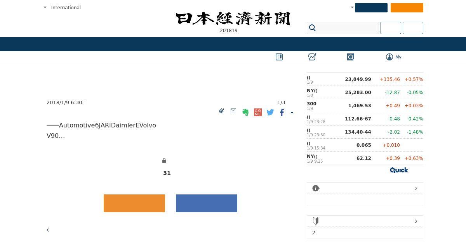The width and height of the screenshot is (466, 244).
Task: Click the info icon in sidebar box
Action: click(x=316, y=188)
